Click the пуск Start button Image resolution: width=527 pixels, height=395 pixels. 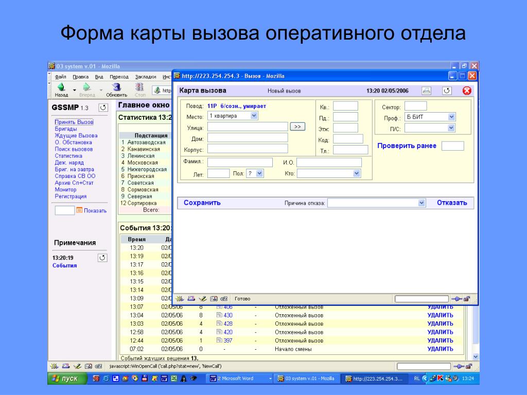[x=67, y=379]
